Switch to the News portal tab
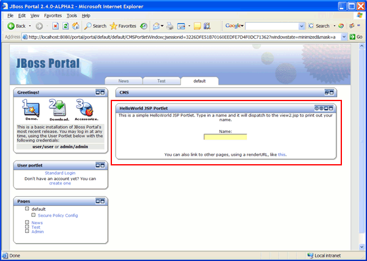Image resolution: width=367 pixels, height=261 pixels. point(124,81)
